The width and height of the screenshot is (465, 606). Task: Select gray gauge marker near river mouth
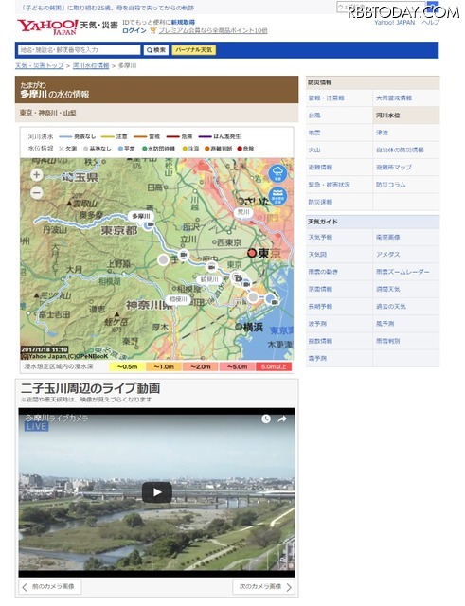[253, 297]
